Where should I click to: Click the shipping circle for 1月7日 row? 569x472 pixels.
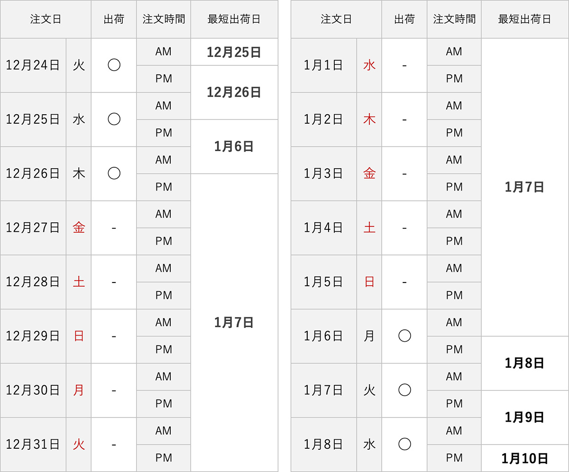pos(404,390)
